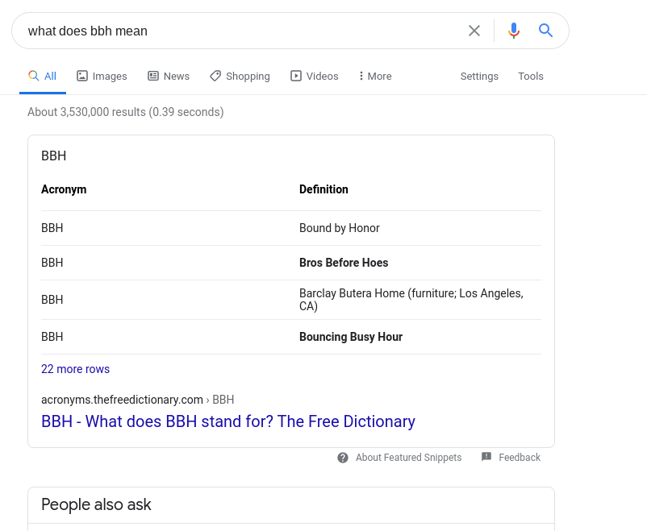This screenshot has height=531, width=647.
Task: Click the question mark icon beside About Featured Snippets
Action: click(x=343, y=458)
